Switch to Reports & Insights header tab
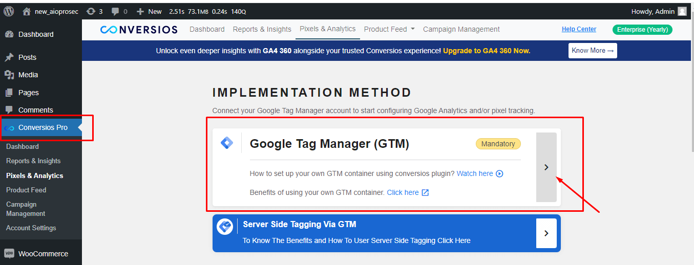Viewport: 694px width, 265px height. click(262, 30)
